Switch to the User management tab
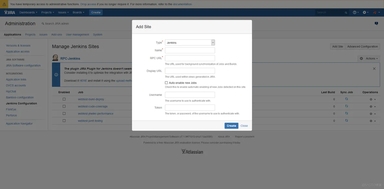The image size is (384, 189). pos(78,35)
